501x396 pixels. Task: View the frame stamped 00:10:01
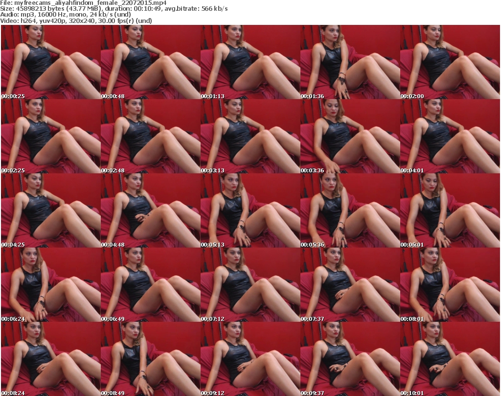450,359
